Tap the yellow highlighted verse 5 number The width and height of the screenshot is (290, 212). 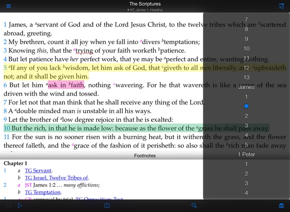click(x=5, y=68)
